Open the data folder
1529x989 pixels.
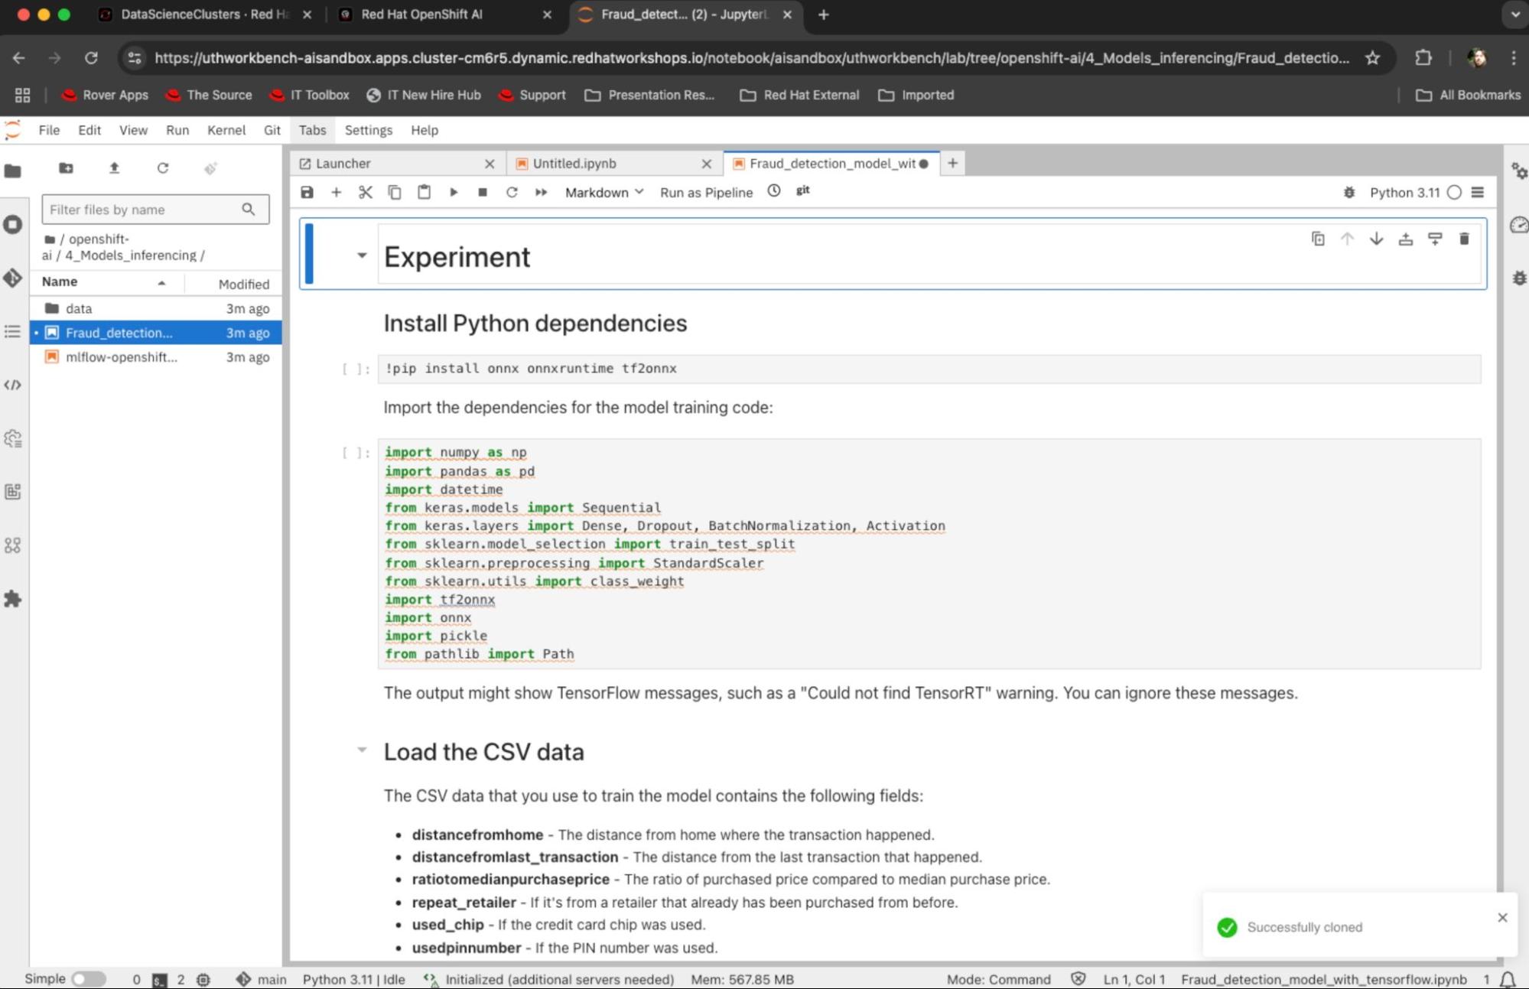coord(78,308)
